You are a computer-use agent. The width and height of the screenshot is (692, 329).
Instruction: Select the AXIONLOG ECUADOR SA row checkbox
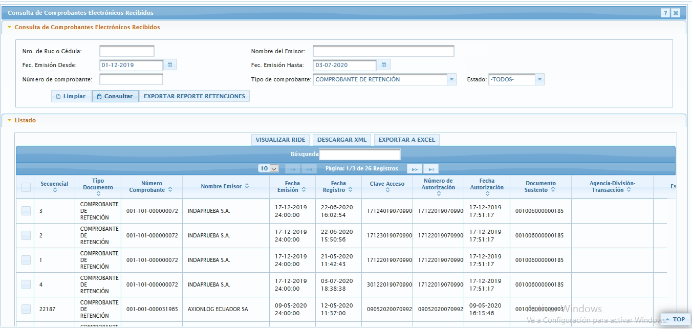coord(26,309)
